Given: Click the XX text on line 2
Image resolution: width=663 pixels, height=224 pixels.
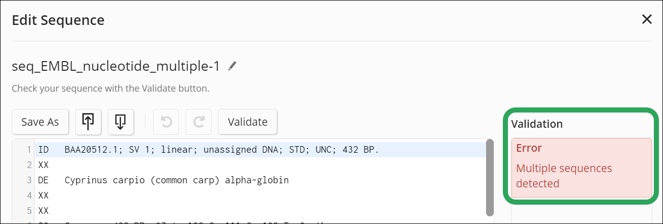Looking at the screenshot, I should (43, 165).
